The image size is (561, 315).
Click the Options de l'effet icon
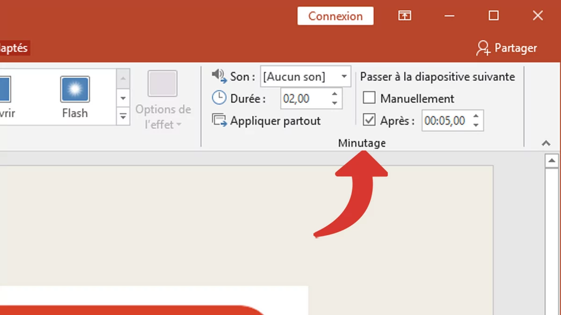coord(163,84)
